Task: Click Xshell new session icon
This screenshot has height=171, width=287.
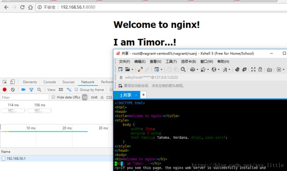Action: coord(121,69)
